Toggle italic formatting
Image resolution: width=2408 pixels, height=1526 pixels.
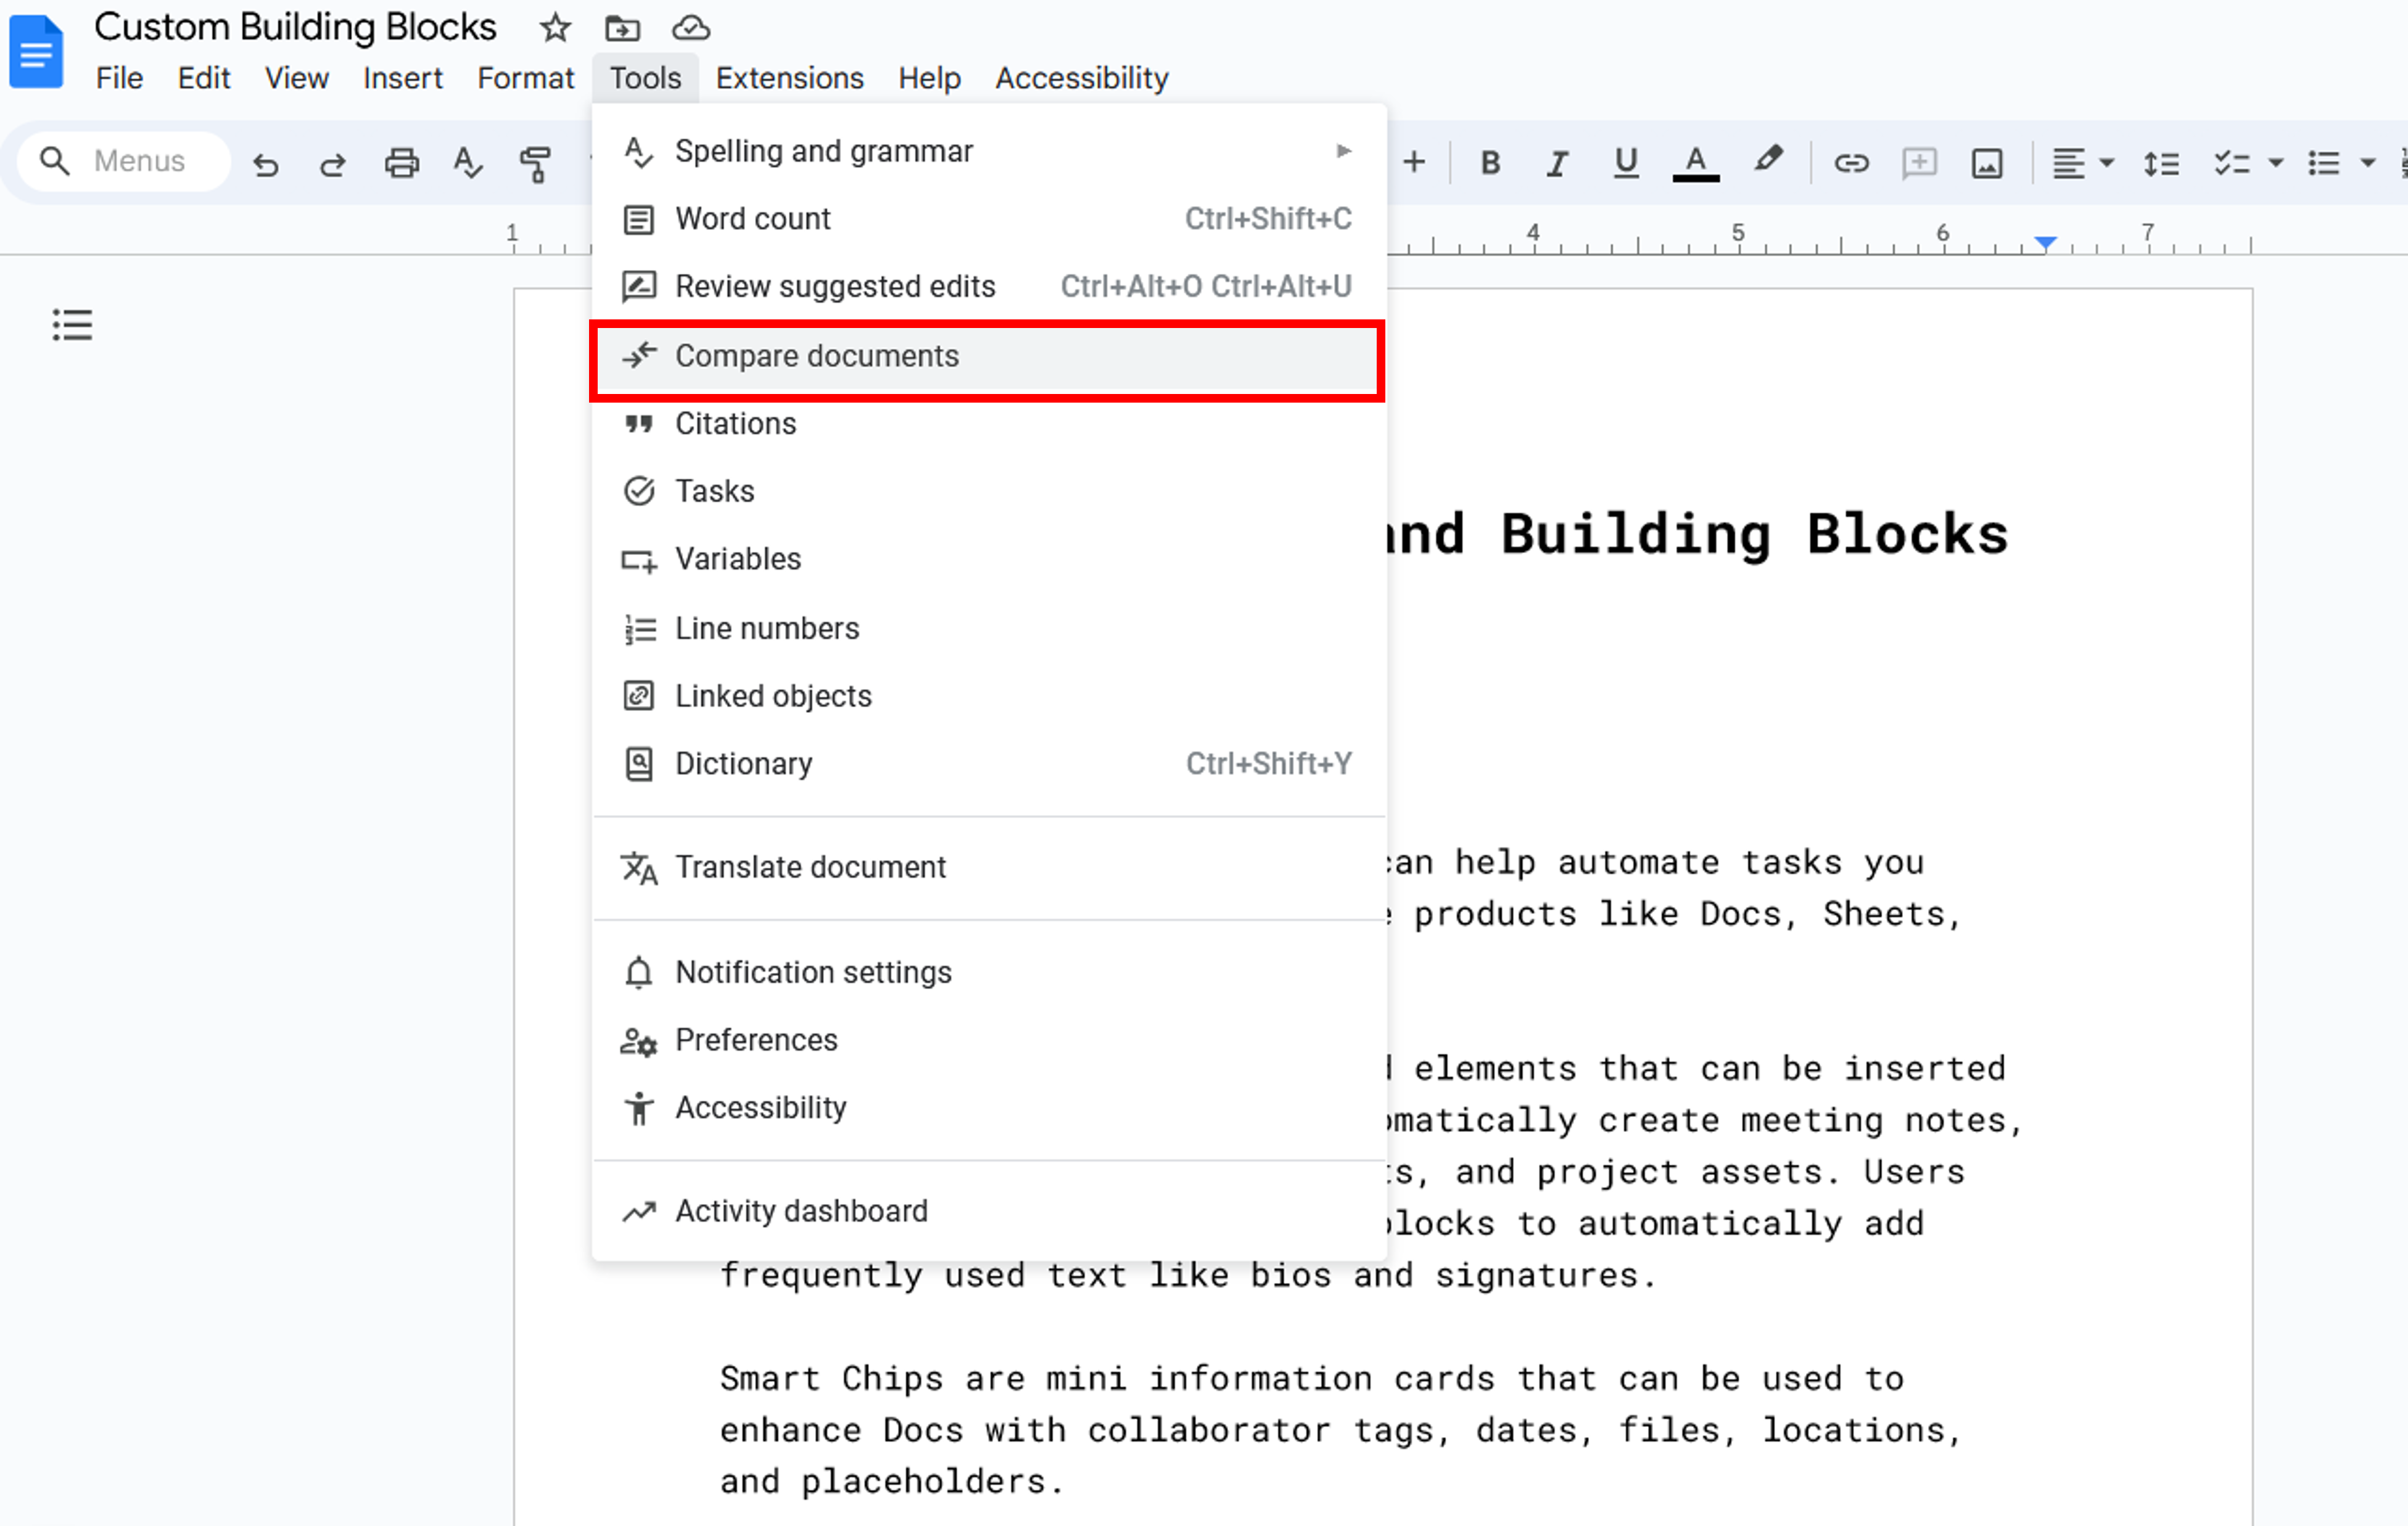pos(1557,163)
